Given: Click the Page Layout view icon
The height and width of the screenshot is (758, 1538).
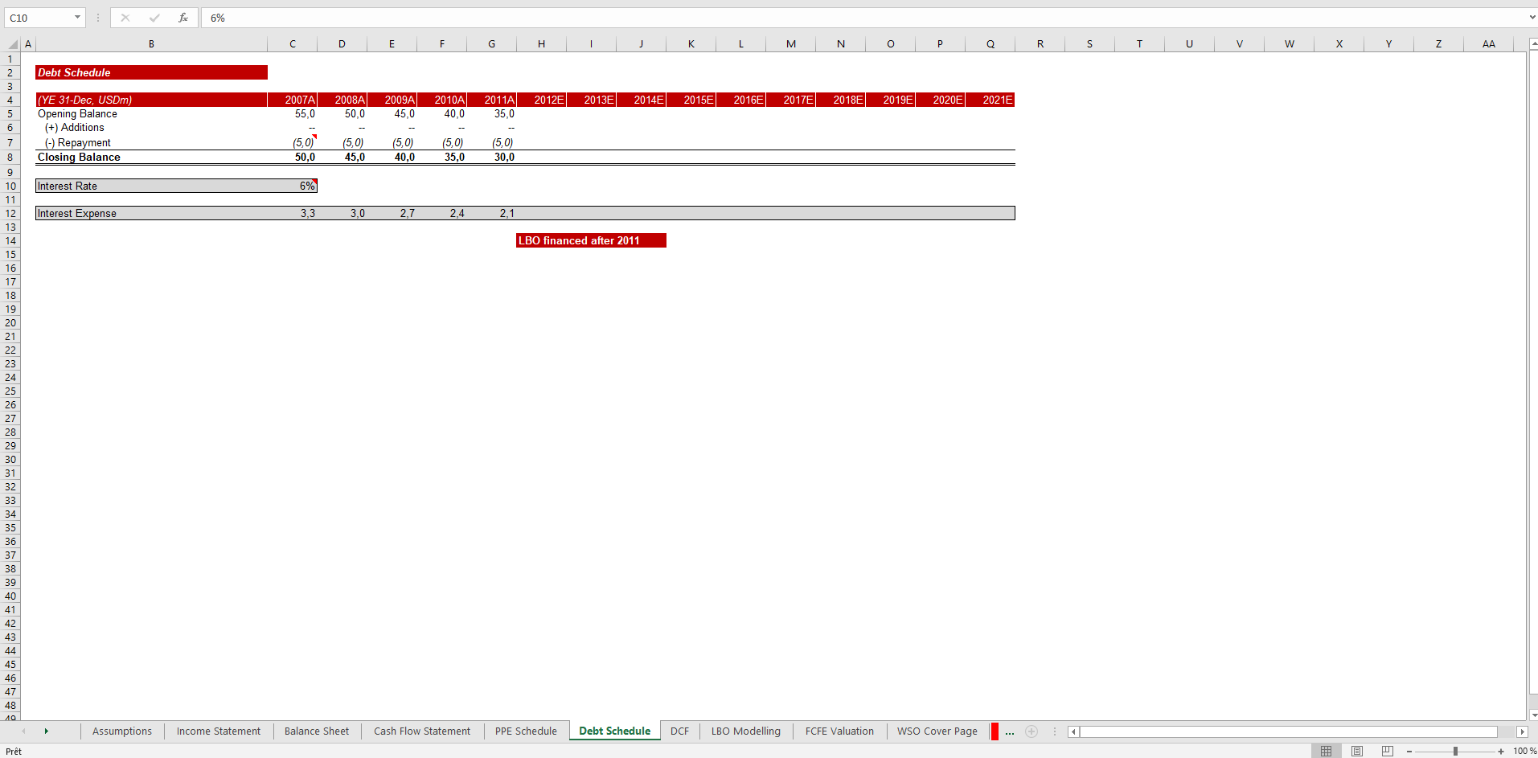Looking at the screenshot, I should click(x=1356, y=751).
